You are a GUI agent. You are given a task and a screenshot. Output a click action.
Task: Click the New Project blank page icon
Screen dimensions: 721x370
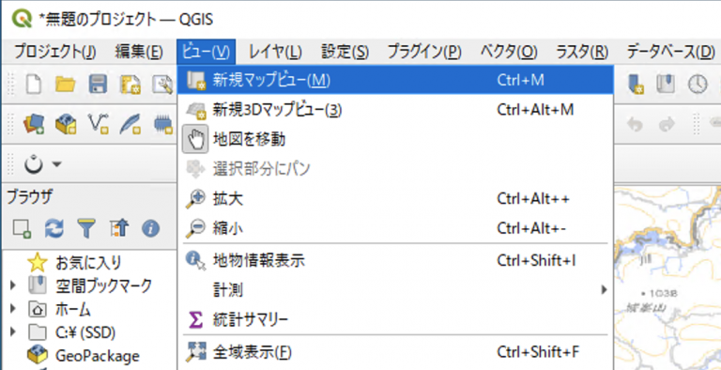click(x=34, y=85)
